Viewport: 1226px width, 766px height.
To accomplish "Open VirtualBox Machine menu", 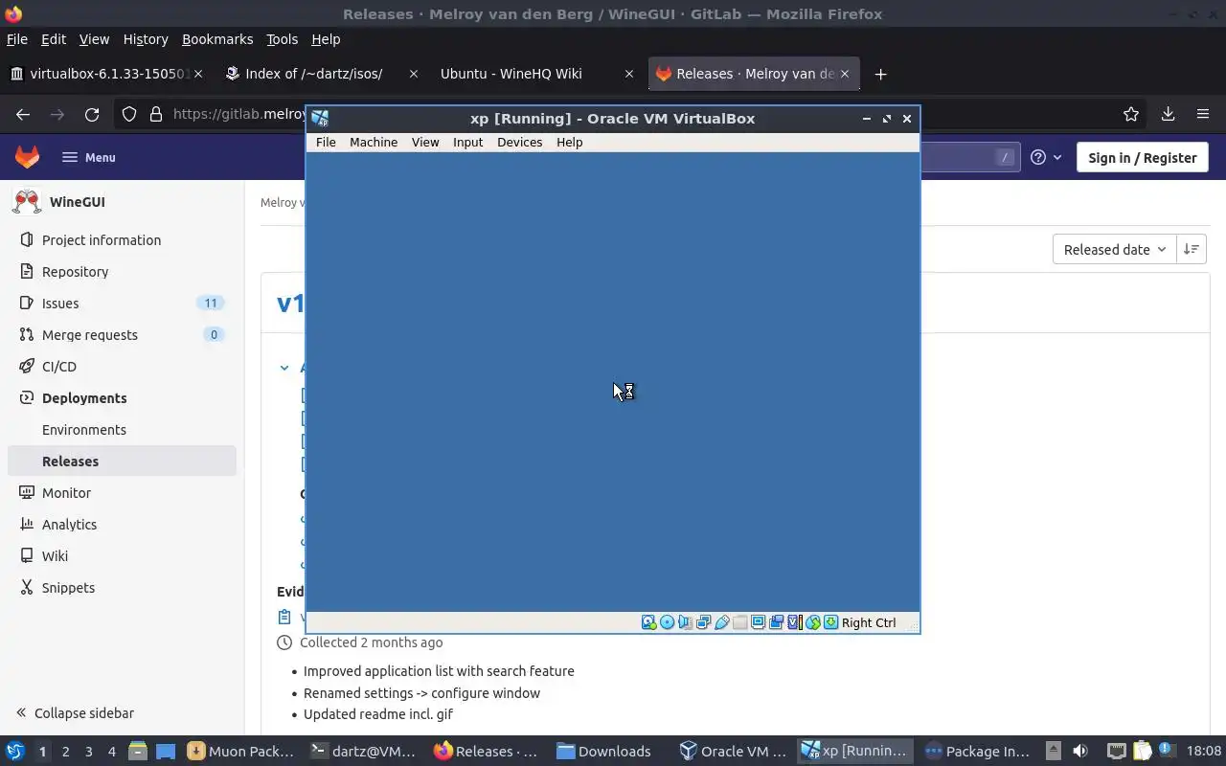I will (374, 142).
